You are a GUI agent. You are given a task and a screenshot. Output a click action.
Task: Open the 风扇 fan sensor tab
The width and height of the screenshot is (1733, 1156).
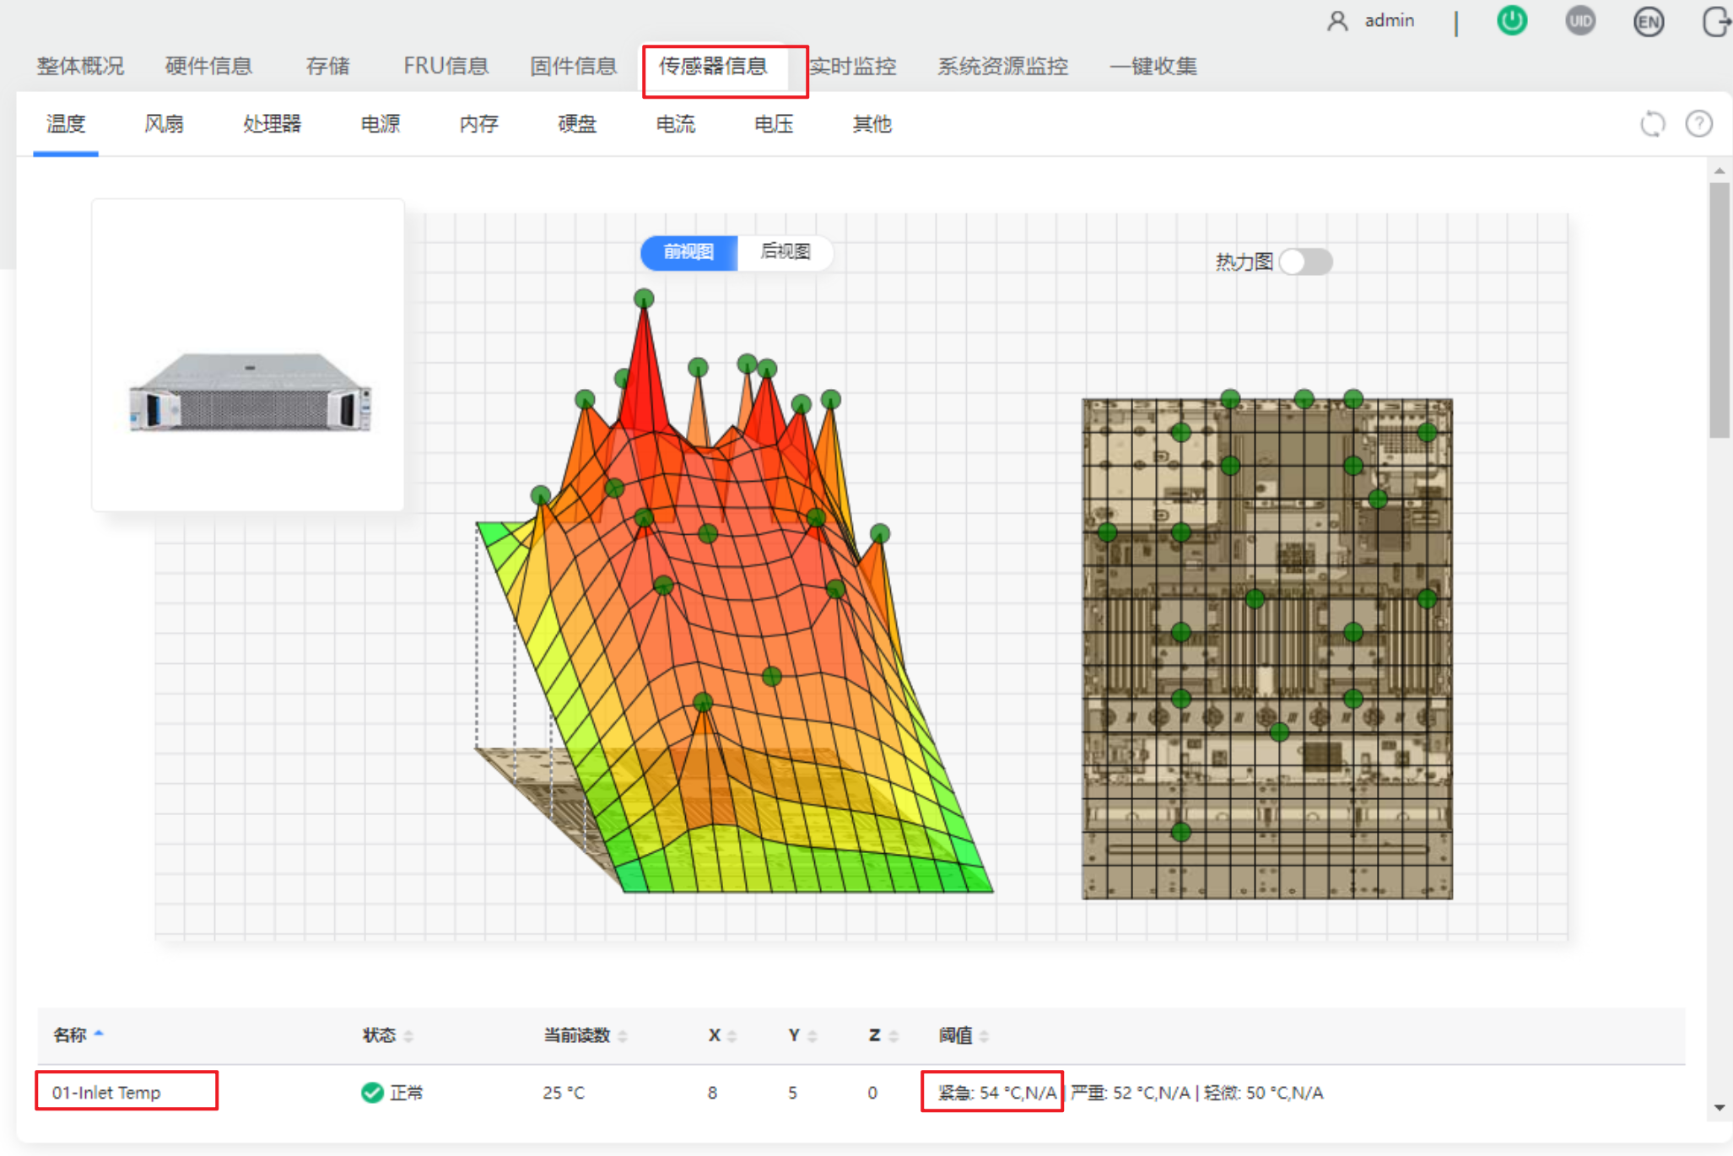click(x=164, y=124)
